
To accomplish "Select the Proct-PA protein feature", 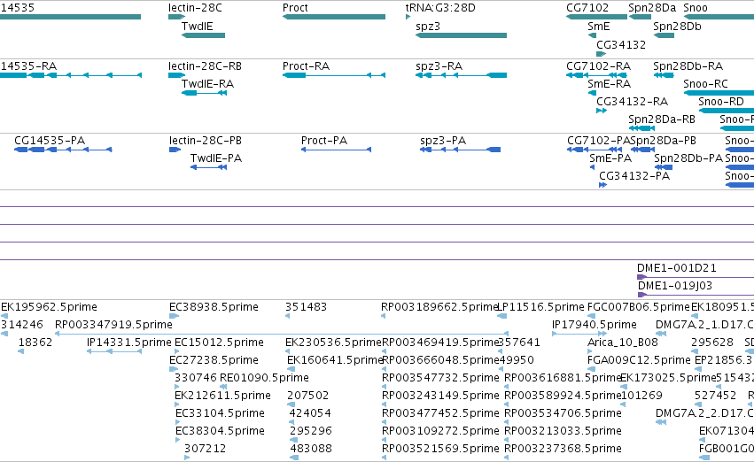I will coord(336,150).
